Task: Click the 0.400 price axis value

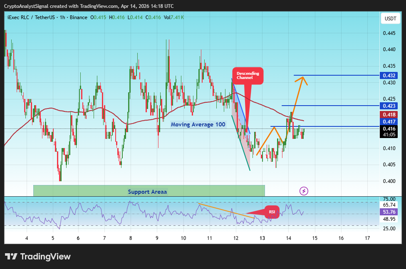Action: 389,181
